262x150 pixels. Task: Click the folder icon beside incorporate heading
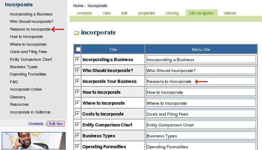tap(76, 33)
